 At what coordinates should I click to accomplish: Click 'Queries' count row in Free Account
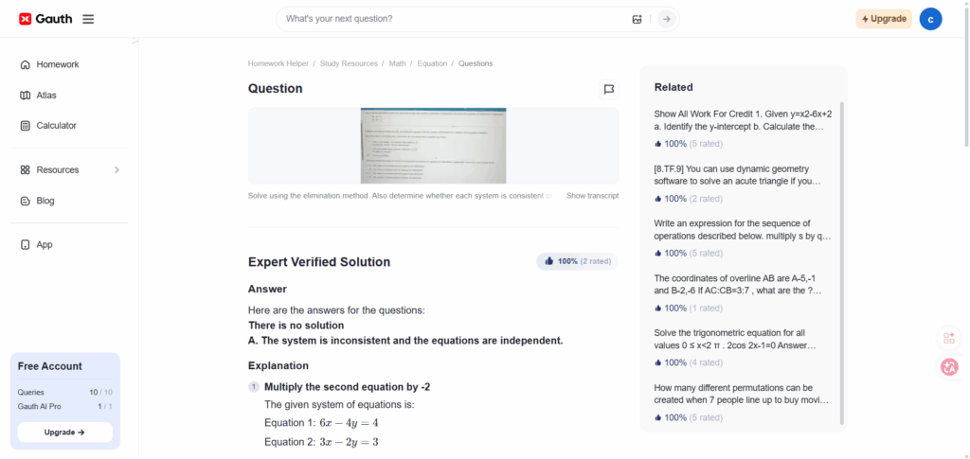coord(65,393)
